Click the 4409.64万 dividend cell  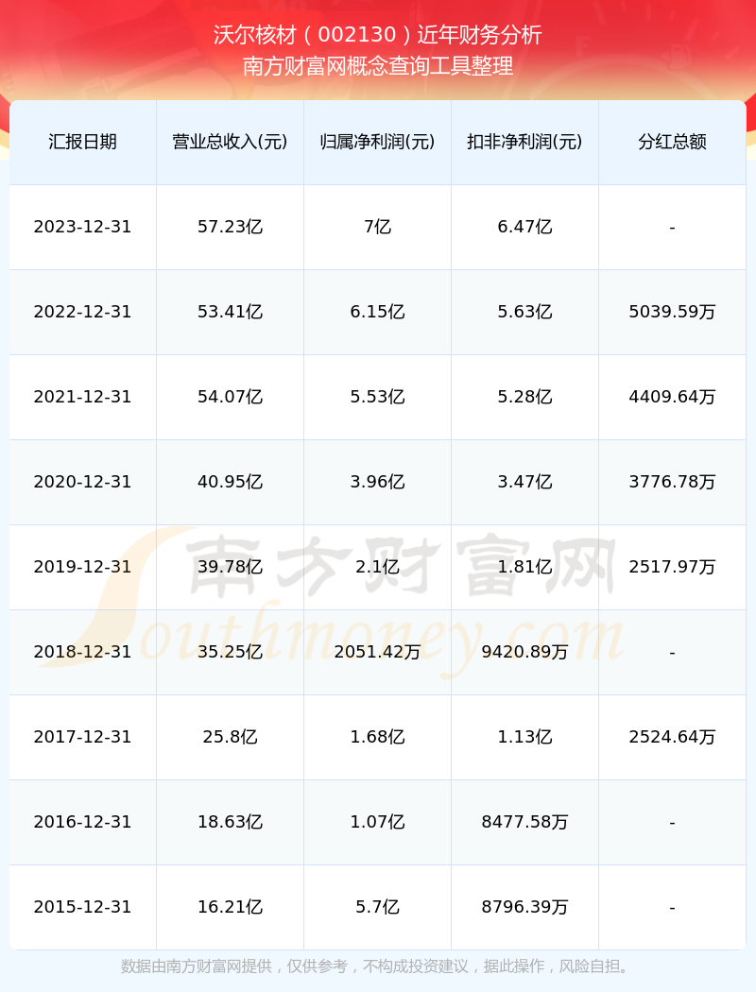point(673,398)
